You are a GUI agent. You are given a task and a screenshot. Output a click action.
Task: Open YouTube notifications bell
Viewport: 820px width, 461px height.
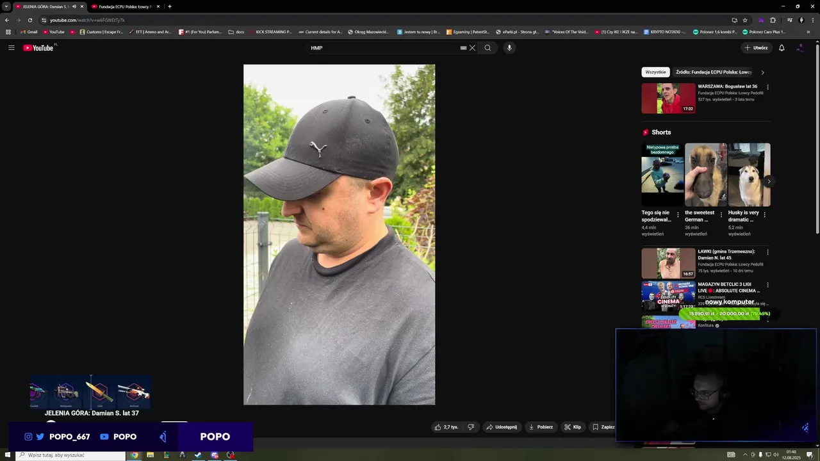(782, 48)
